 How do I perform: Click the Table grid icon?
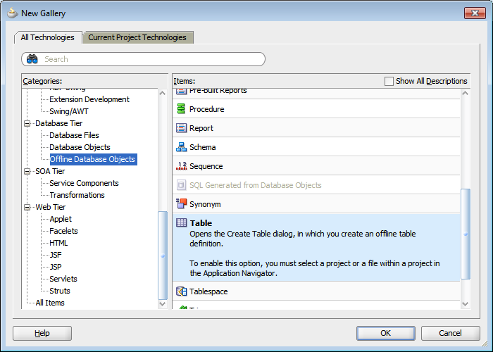pos(181,223)
